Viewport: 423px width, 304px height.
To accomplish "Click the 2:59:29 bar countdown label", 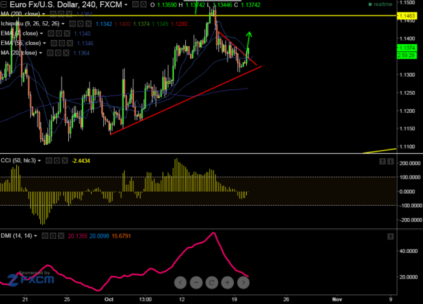I will click(407, 55).
